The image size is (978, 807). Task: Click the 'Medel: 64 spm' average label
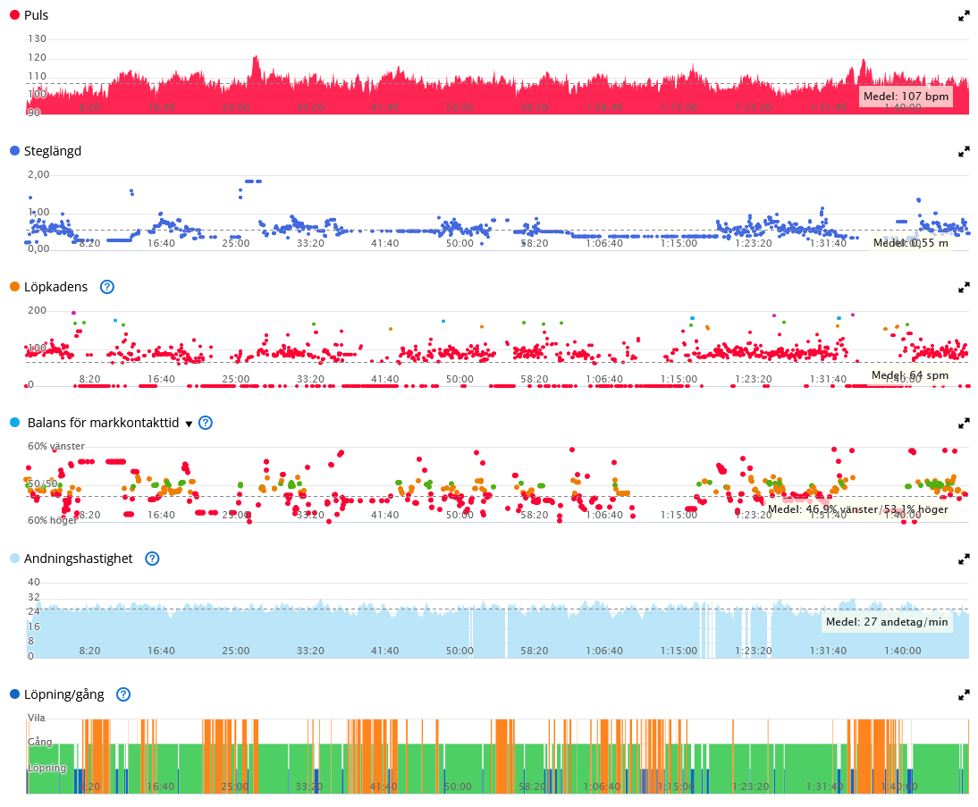(910, 374)
